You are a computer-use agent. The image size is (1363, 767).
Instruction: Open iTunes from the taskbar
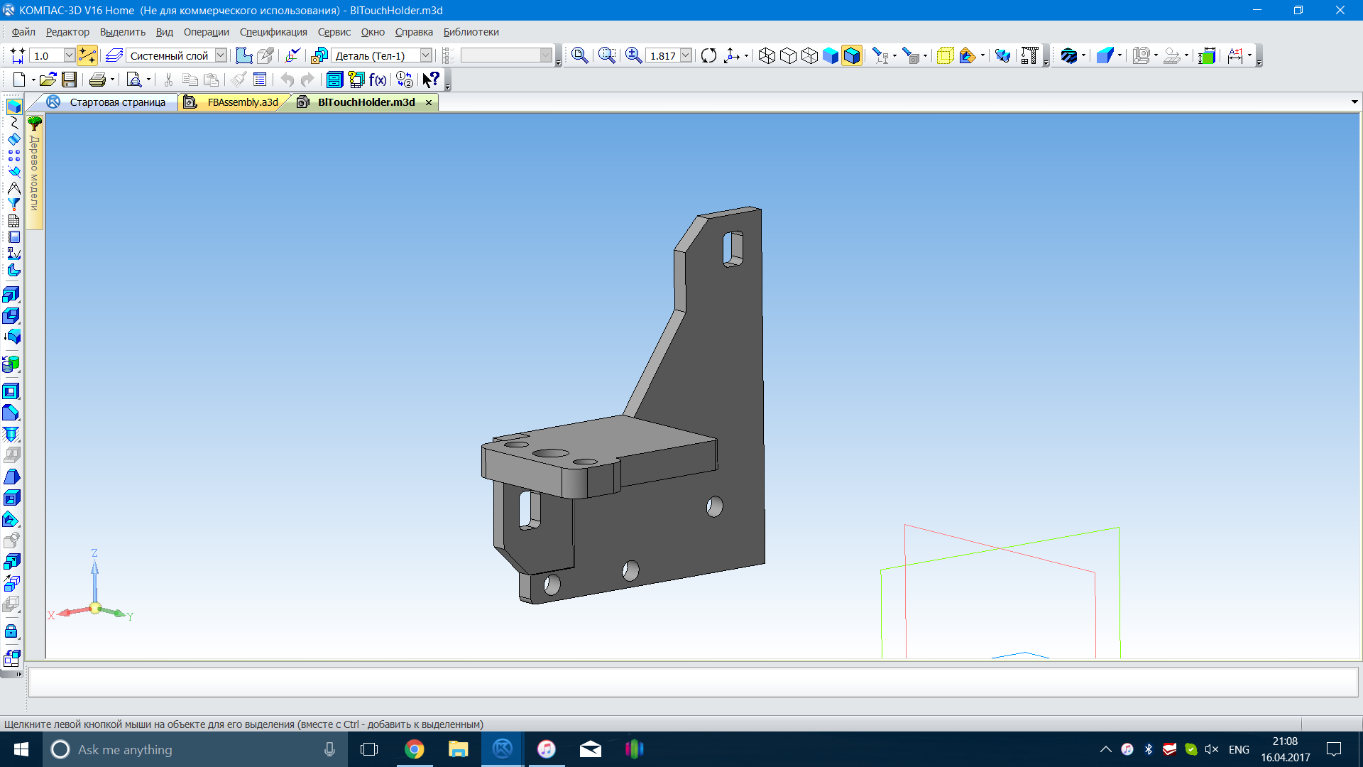(x=546, y=749)
